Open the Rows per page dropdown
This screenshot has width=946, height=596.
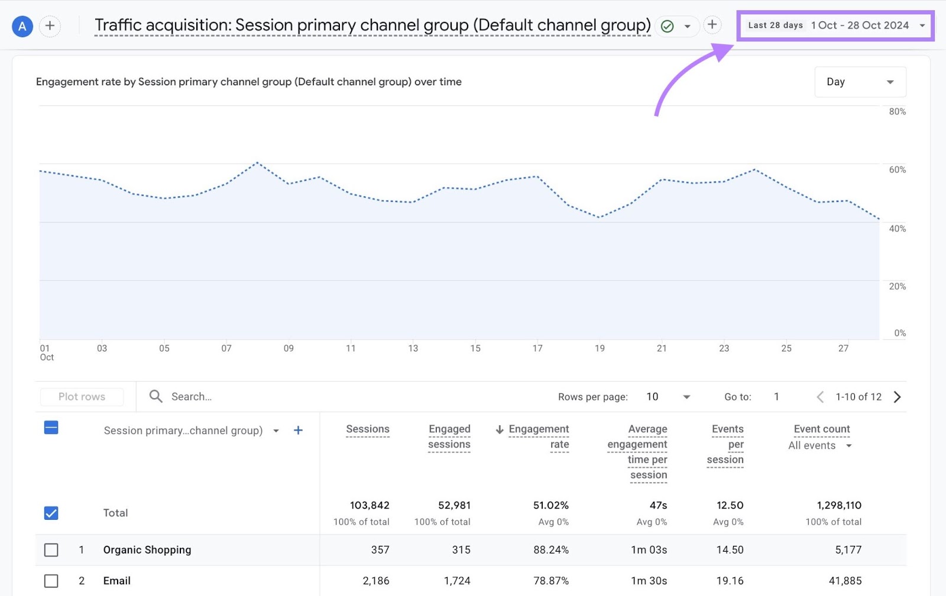667,396
